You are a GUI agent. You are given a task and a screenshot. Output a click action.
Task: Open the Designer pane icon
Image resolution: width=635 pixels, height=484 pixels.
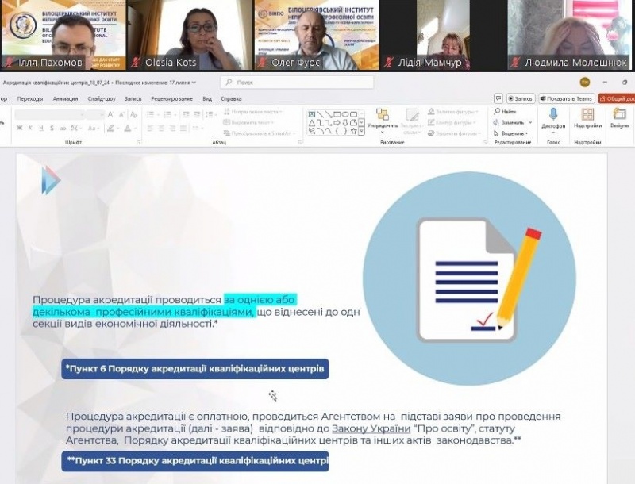coord(619,115)
